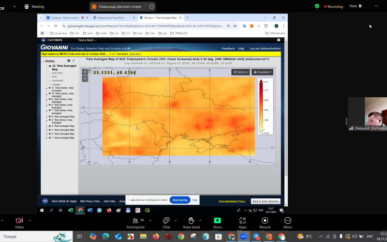Open Telegram in the Windows taskbar

click(x=256, y=237)
